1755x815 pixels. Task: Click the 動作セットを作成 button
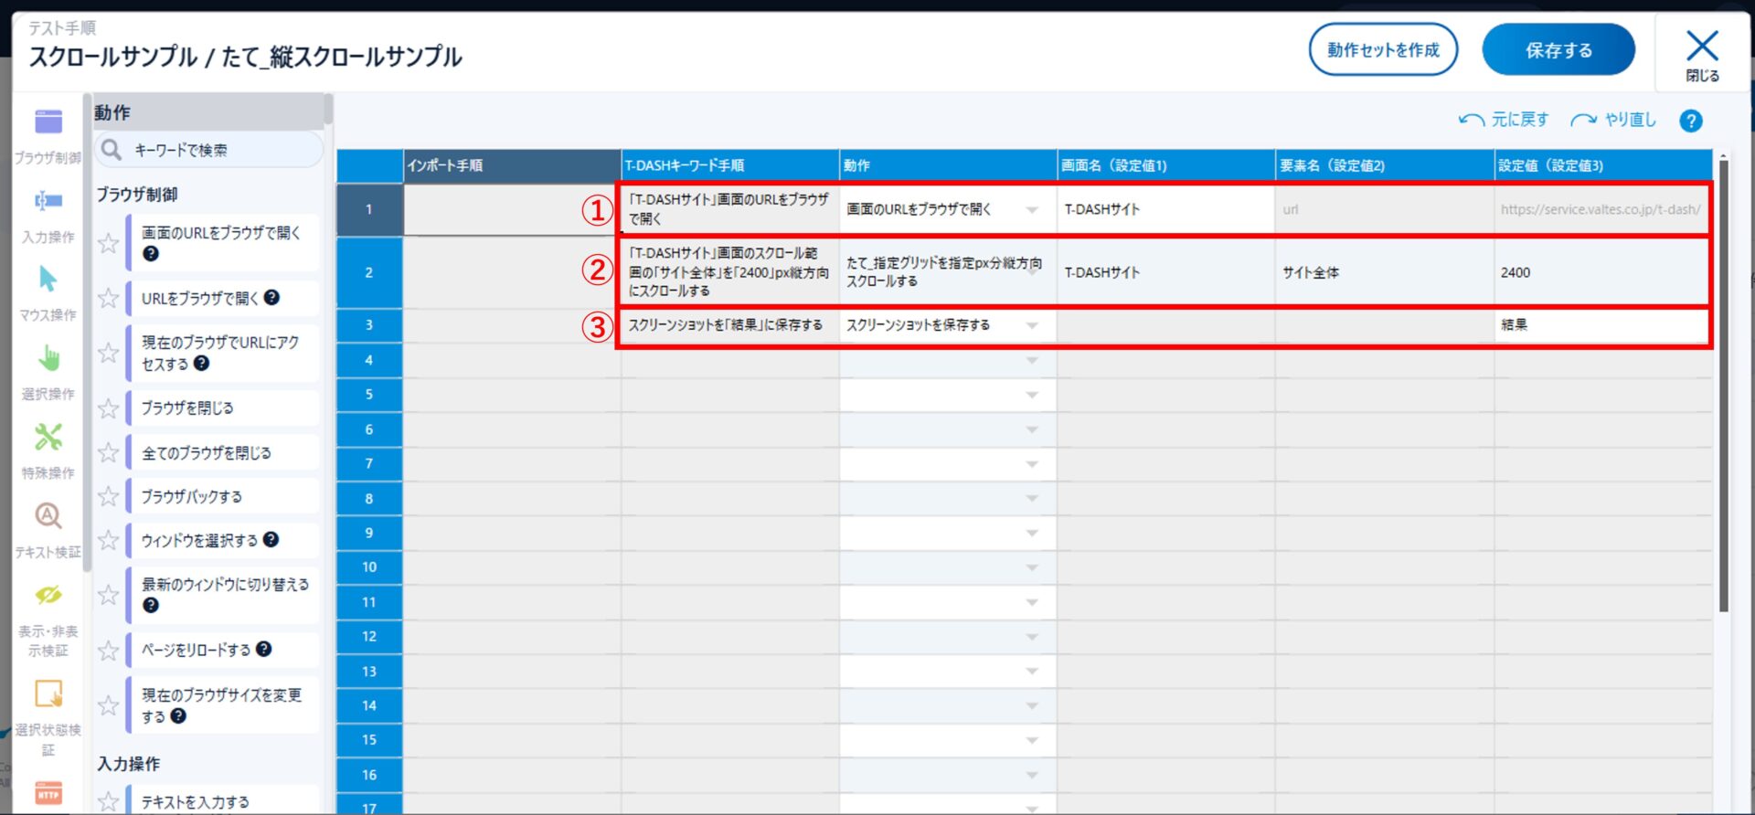1383,50
